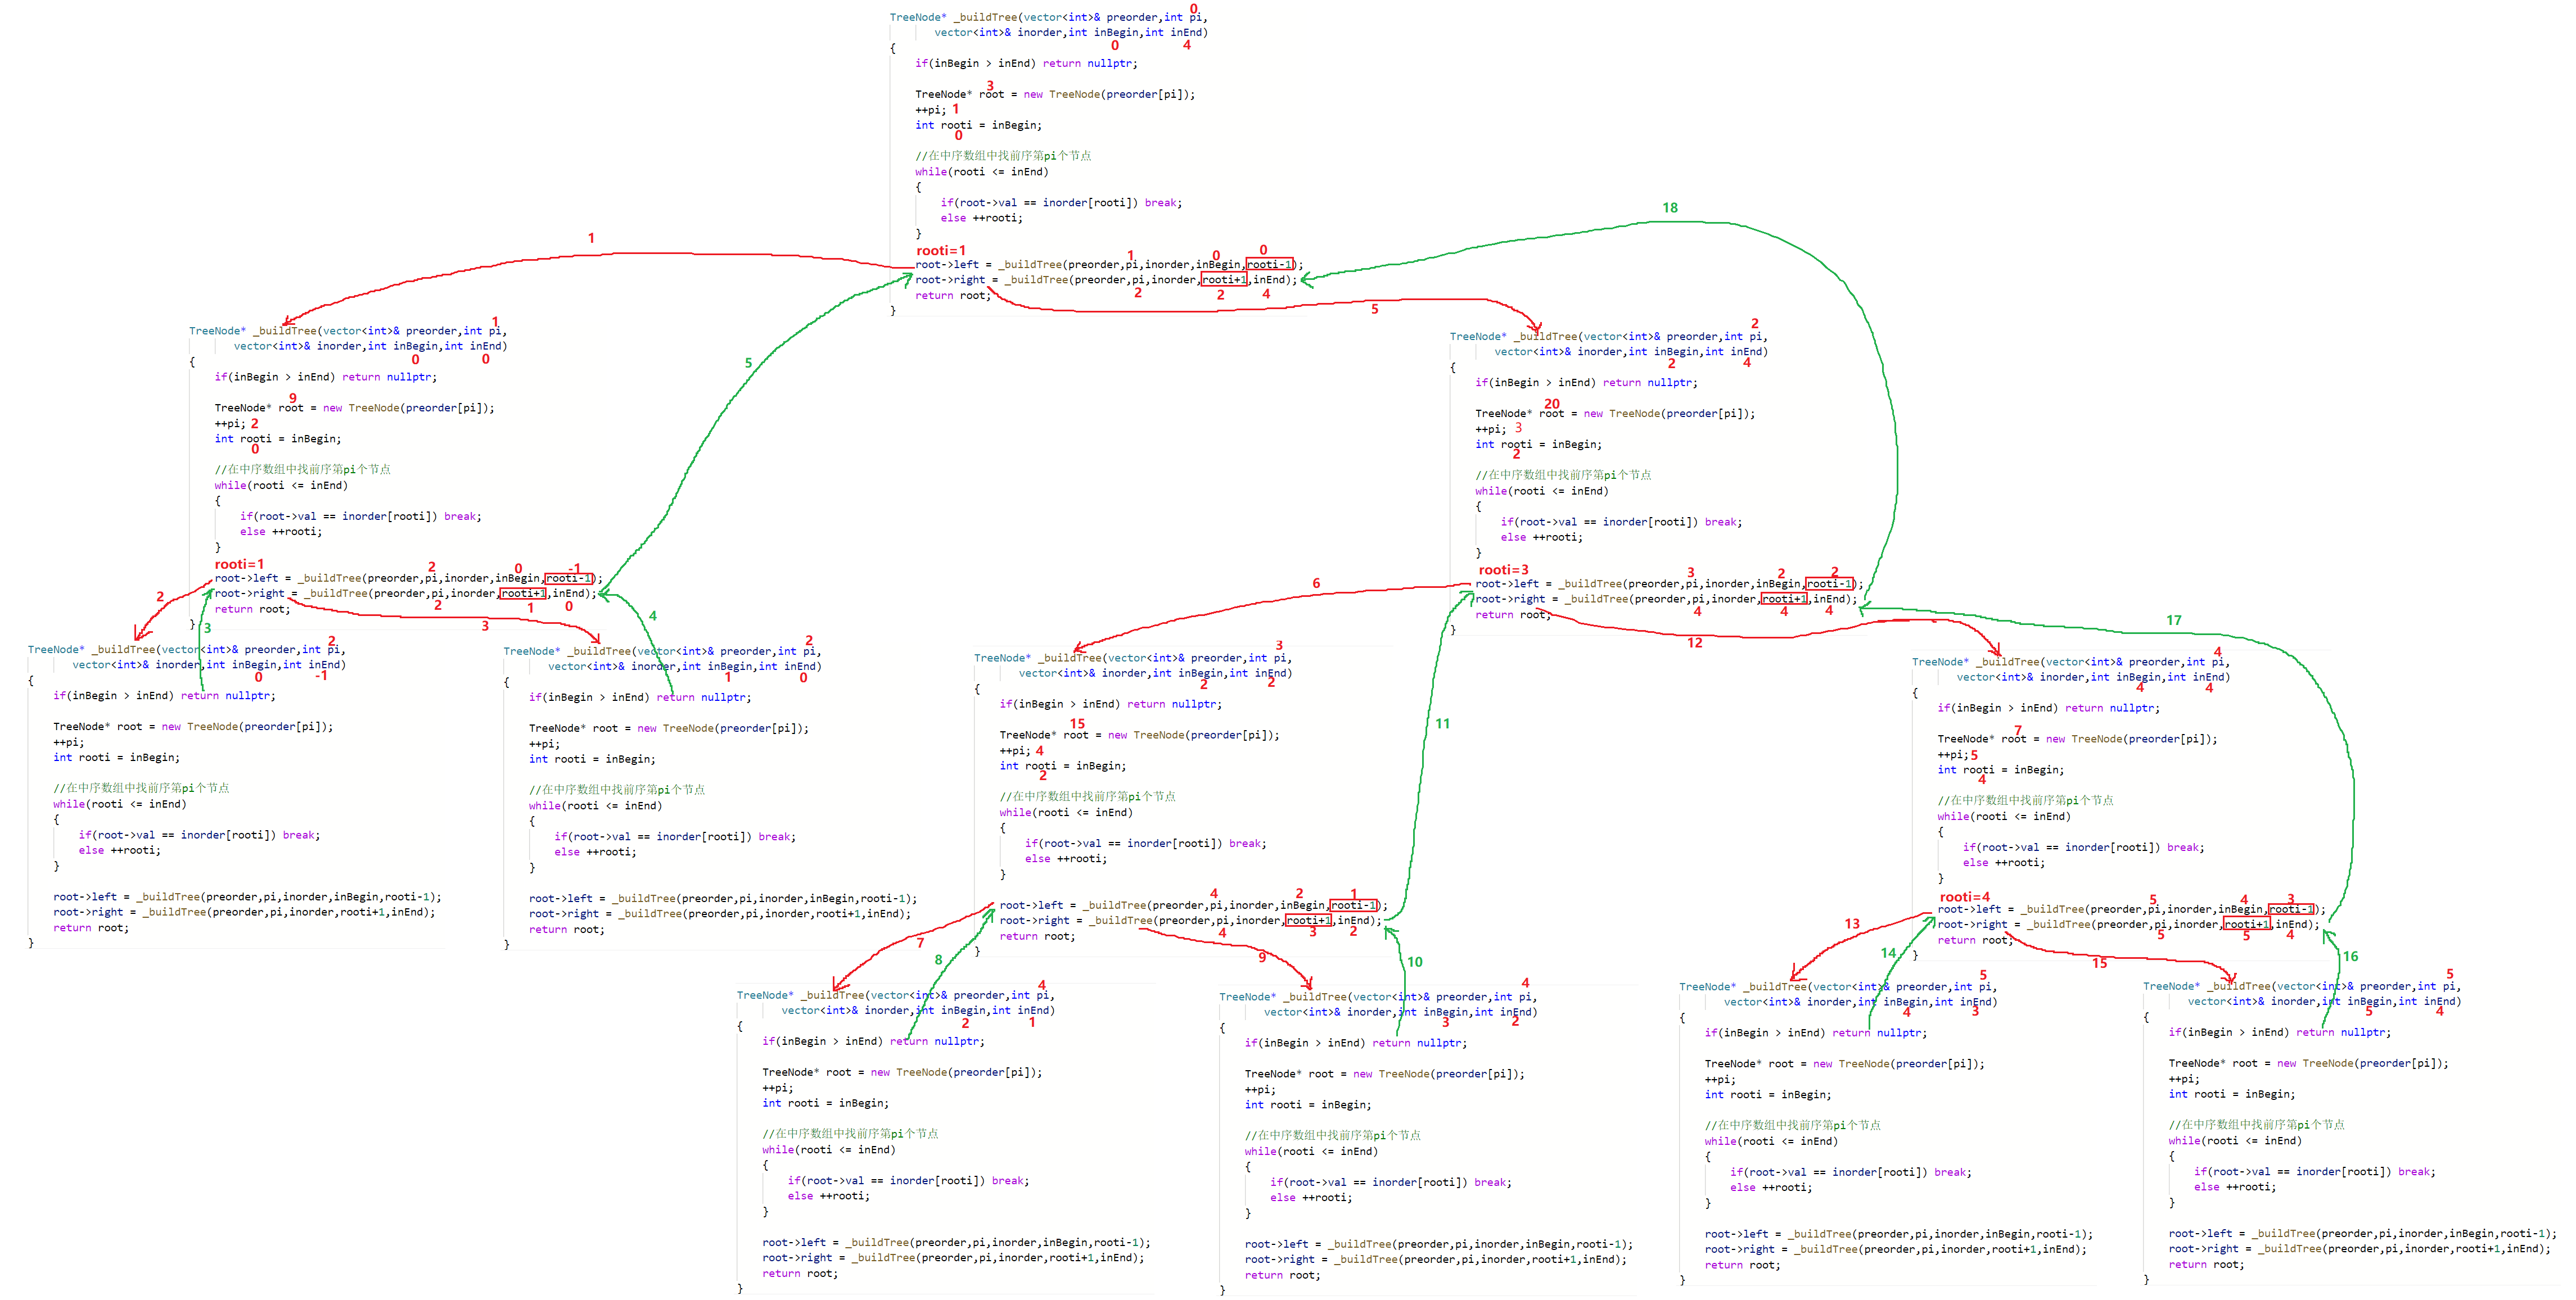Click the green number 10 arrow label
This screenshot has width=2576, height=1300.
[1414, 961]
